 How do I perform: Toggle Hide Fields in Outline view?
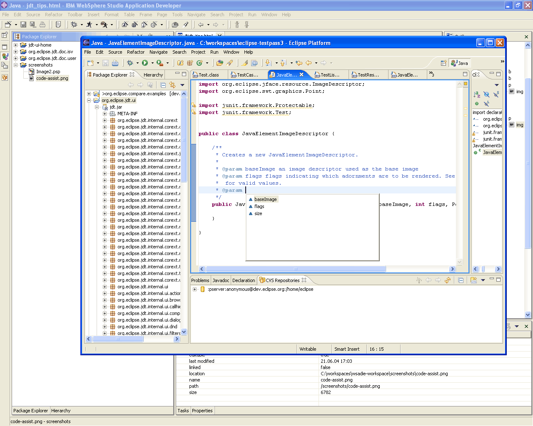click(486, 95)
